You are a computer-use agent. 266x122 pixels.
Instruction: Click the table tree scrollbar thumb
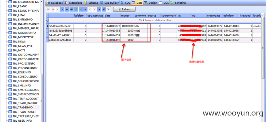point(41,98)
